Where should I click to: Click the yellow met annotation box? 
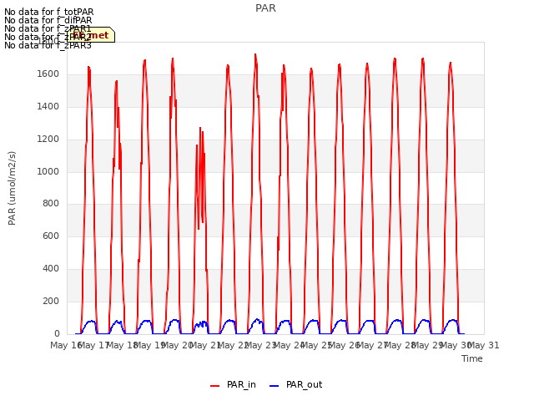pyautogui.click(x=91, y=35)
